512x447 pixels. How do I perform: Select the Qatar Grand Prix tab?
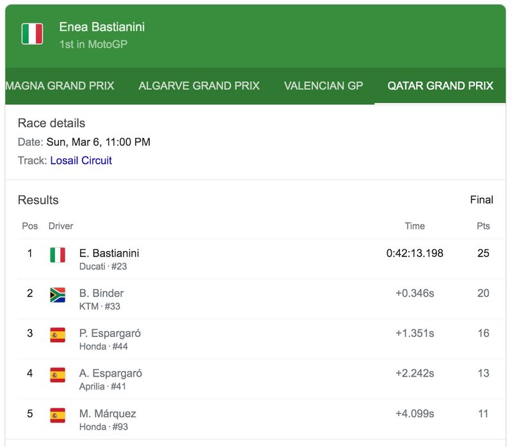click(440, 86)
